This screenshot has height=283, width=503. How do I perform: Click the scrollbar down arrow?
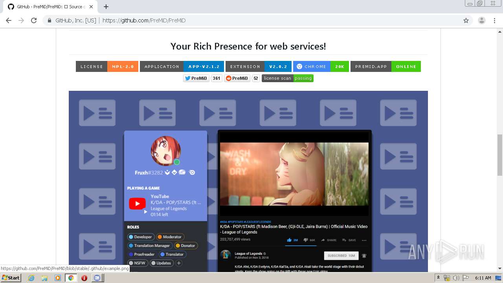[500, 269]
